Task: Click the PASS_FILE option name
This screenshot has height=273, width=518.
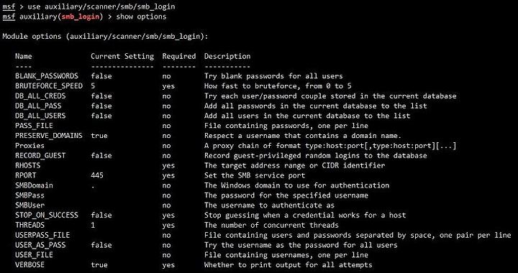Action: click(x=34, y=126)
